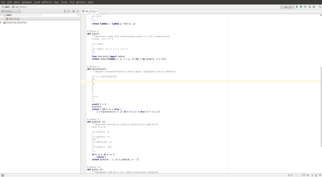This screenshot has width=322, height=177.
Task: Open the VCS menu
Action: tap(72, 2)
